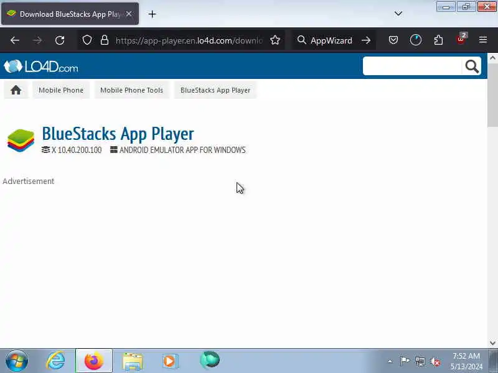The image size is (498, 373).
Task: Open Windows Explorer from taskbar
Action: (133, 361)
